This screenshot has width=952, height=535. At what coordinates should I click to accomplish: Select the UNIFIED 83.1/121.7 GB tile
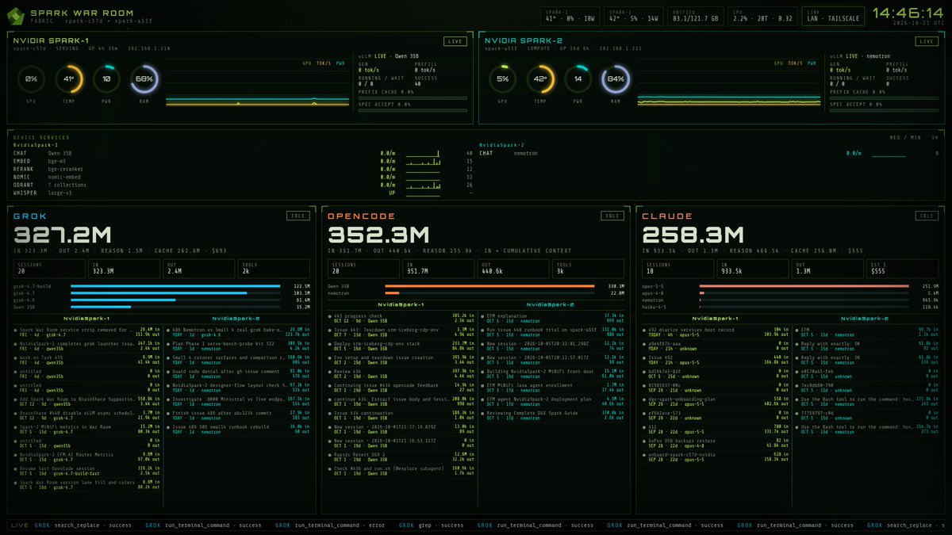tap(697, 14)
